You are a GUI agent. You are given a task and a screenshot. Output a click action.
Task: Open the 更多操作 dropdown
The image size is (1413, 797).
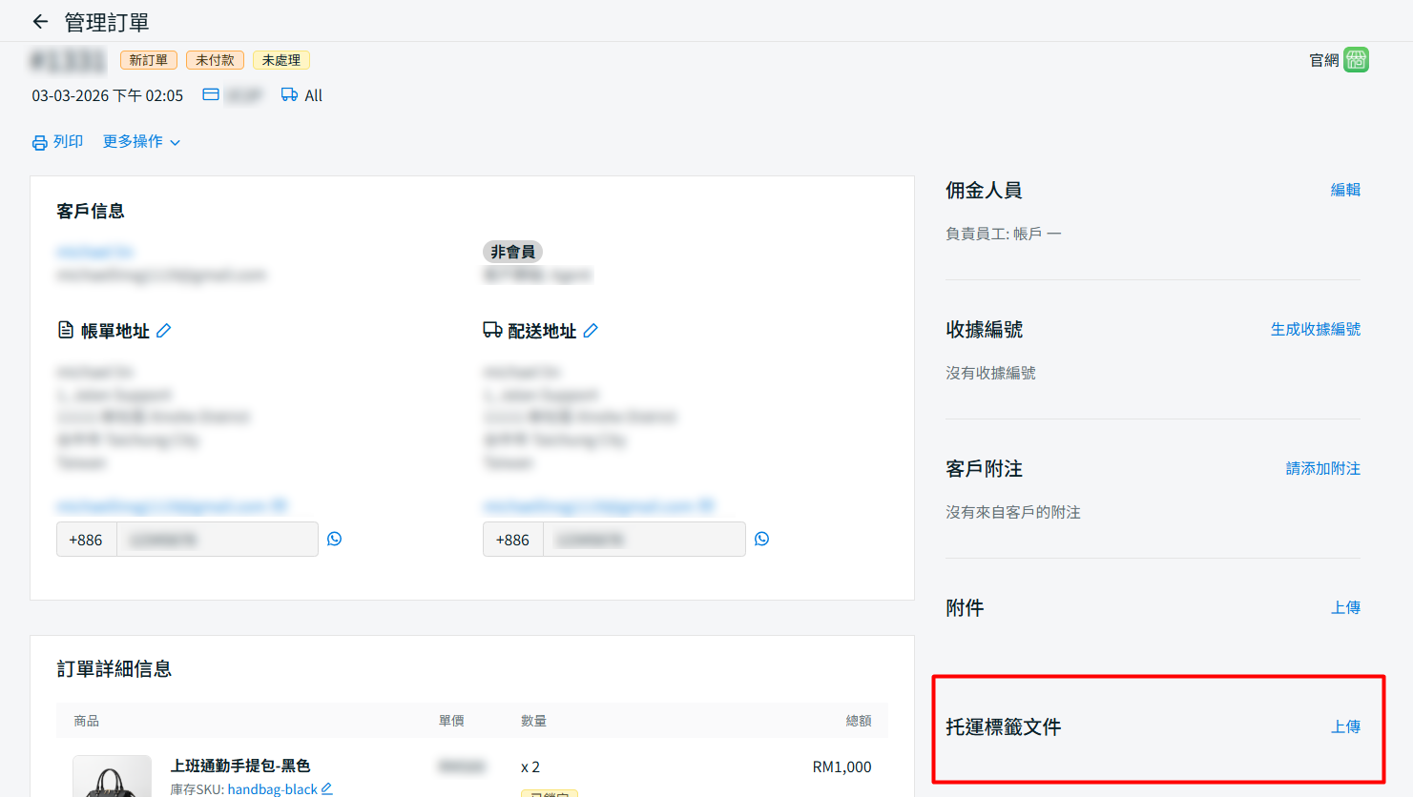click(x=141, y=142)
